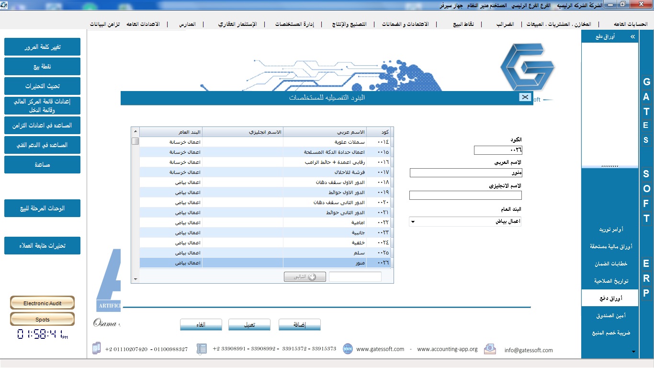Screen dimensions: 654x368
Task: Open the المدارس menu
Action: tap(187, 24)
